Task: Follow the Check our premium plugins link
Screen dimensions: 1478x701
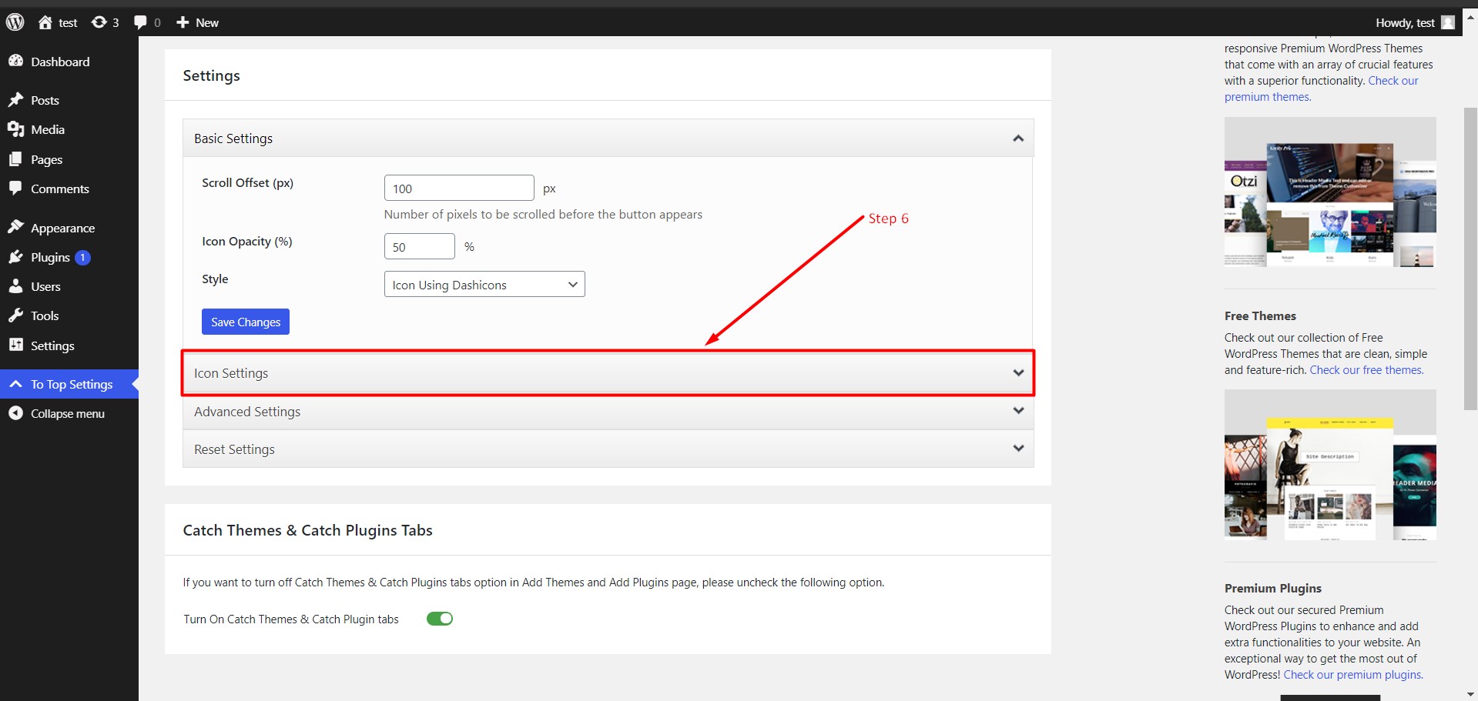Action: pos(1353,675)
